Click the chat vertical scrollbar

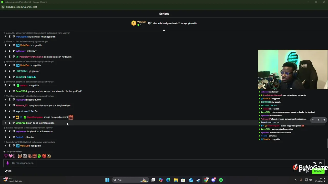[327, 143]
